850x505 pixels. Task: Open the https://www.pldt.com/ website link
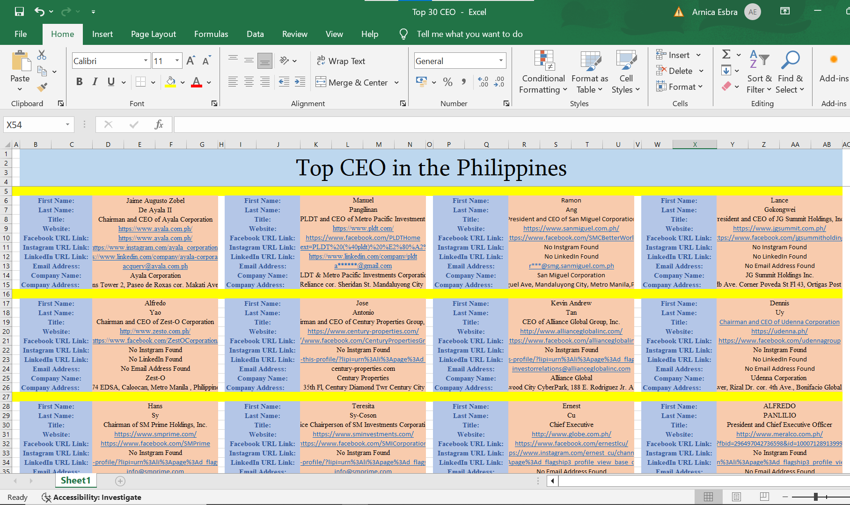point(363,229)
